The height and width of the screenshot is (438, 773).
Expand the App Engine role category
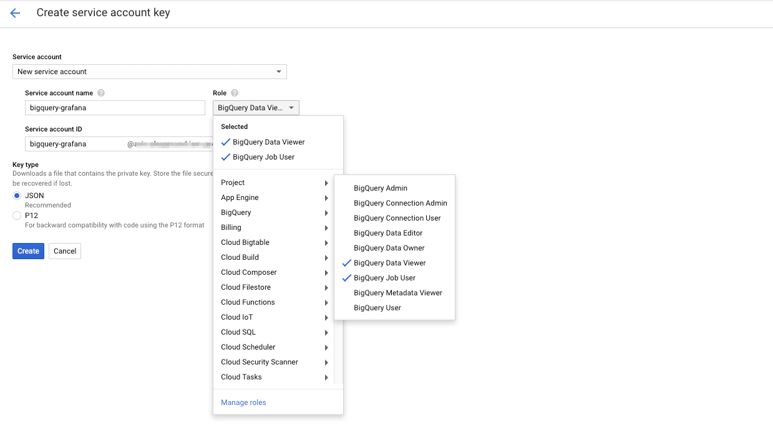pyautogui.click(x=275, y=198)
